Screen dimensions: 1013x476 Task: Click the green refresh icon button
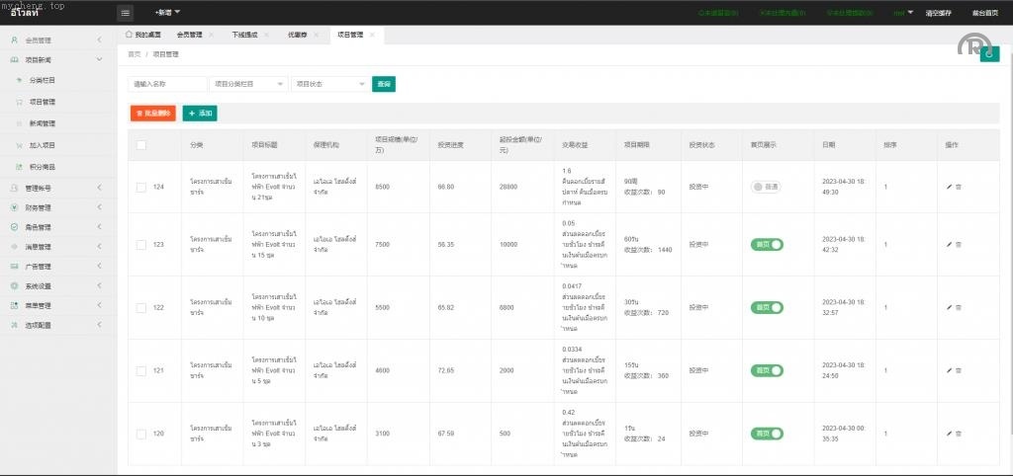[x=989, y=54]
